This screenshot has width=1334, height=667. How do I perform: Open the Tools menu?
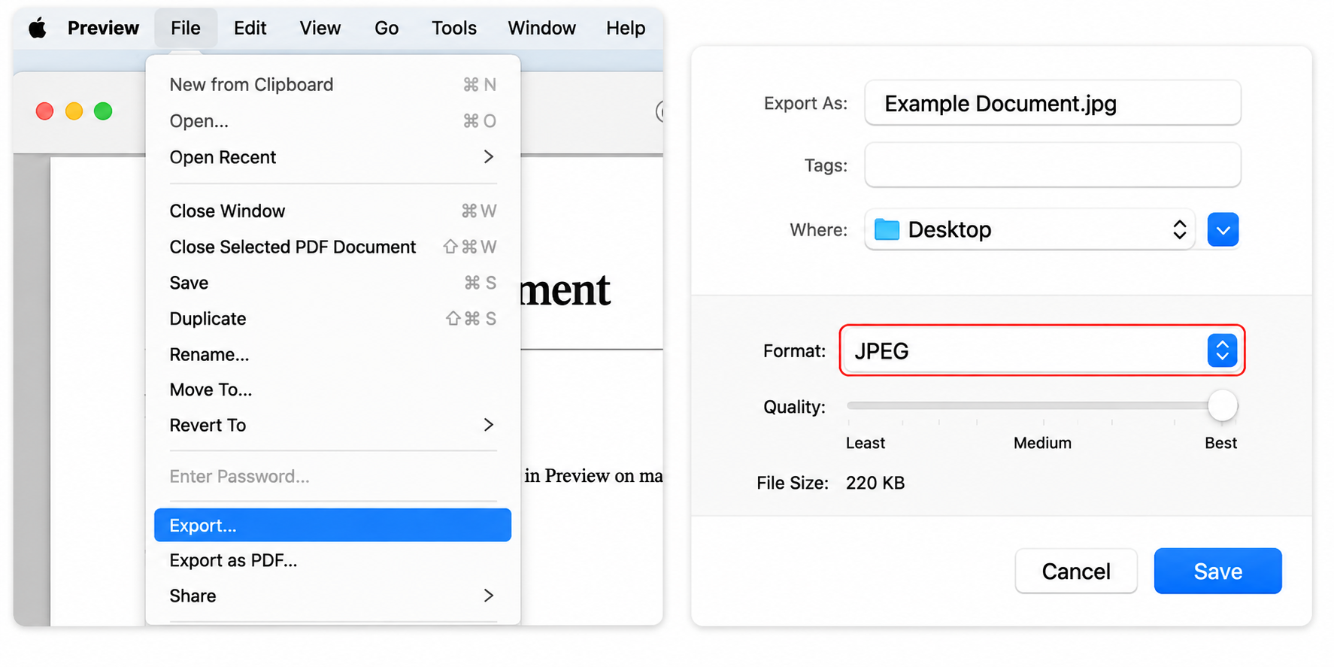click(454, 29)
